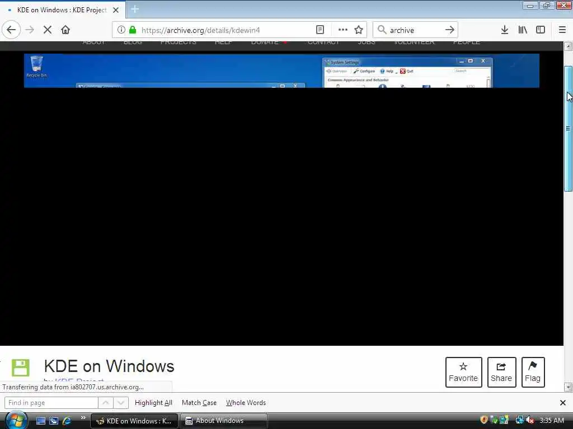Click the search box containing archive

click(x=415, y=30)
